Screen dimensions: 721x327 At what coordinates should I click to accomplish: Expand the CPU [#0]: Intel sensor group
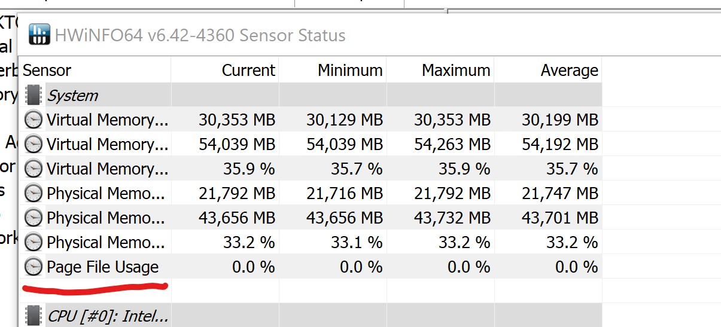click(108, 316)
